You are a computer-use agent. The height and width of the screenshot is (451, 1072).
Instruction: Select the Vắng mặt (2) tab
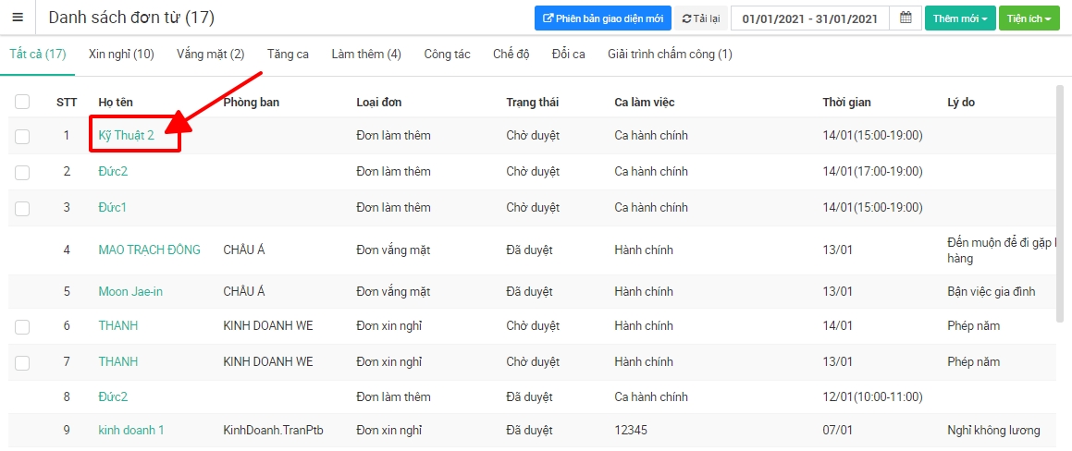pyautogui.click(x=210, y=55)
